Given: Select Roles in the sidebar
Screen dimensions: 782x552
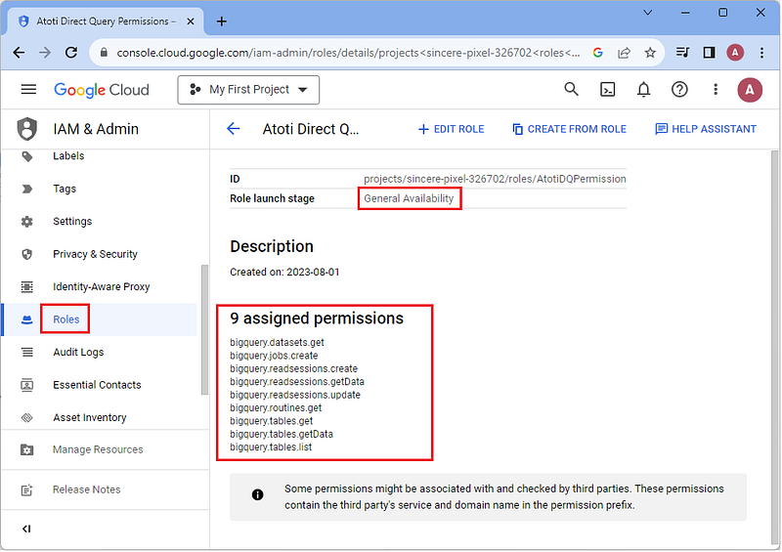Looking at the screenshot, I should 65,319.
